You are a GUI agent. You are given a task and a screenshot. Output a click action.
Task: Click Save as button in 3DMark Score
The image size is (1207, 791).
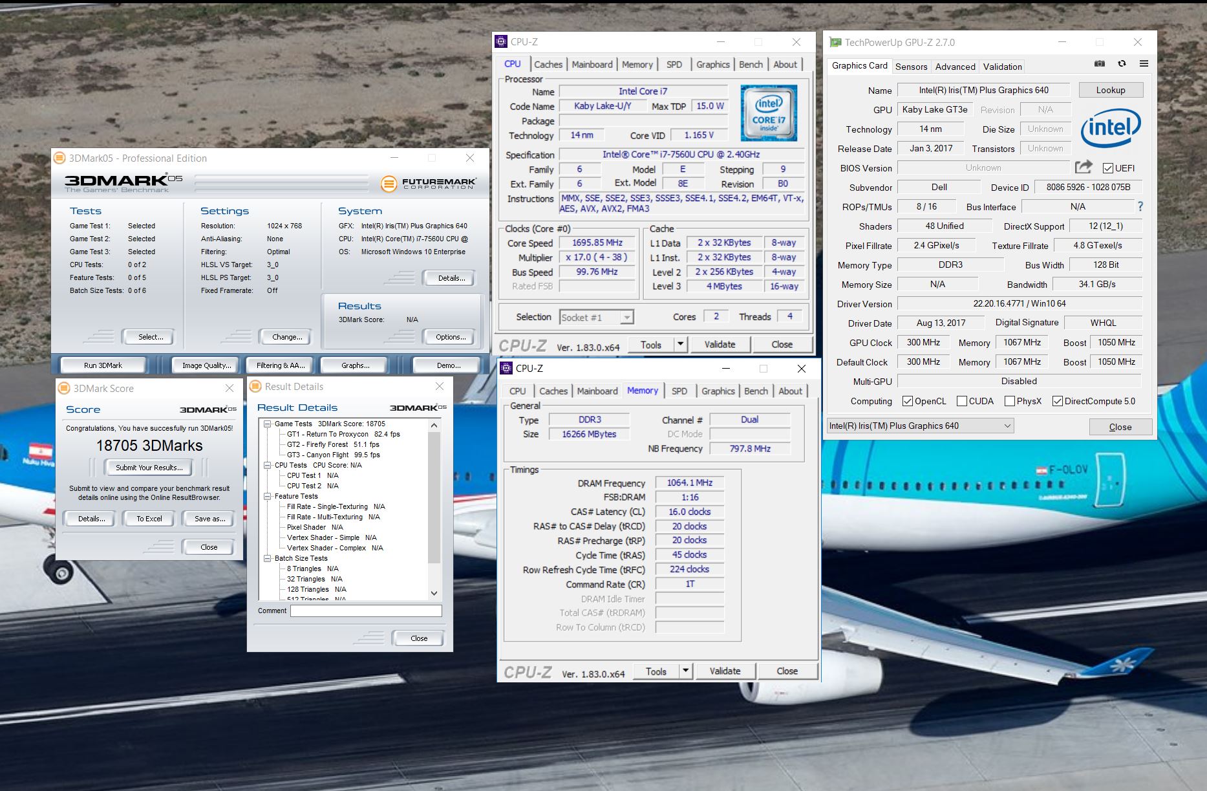click(x=209, y=519)
